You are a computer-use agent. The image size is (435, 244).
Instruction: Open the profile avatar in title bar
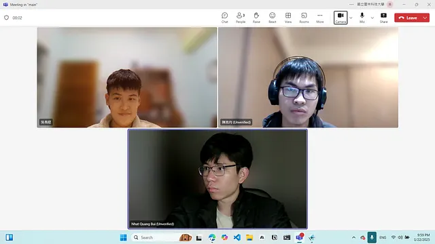click(x=389, y=5)
